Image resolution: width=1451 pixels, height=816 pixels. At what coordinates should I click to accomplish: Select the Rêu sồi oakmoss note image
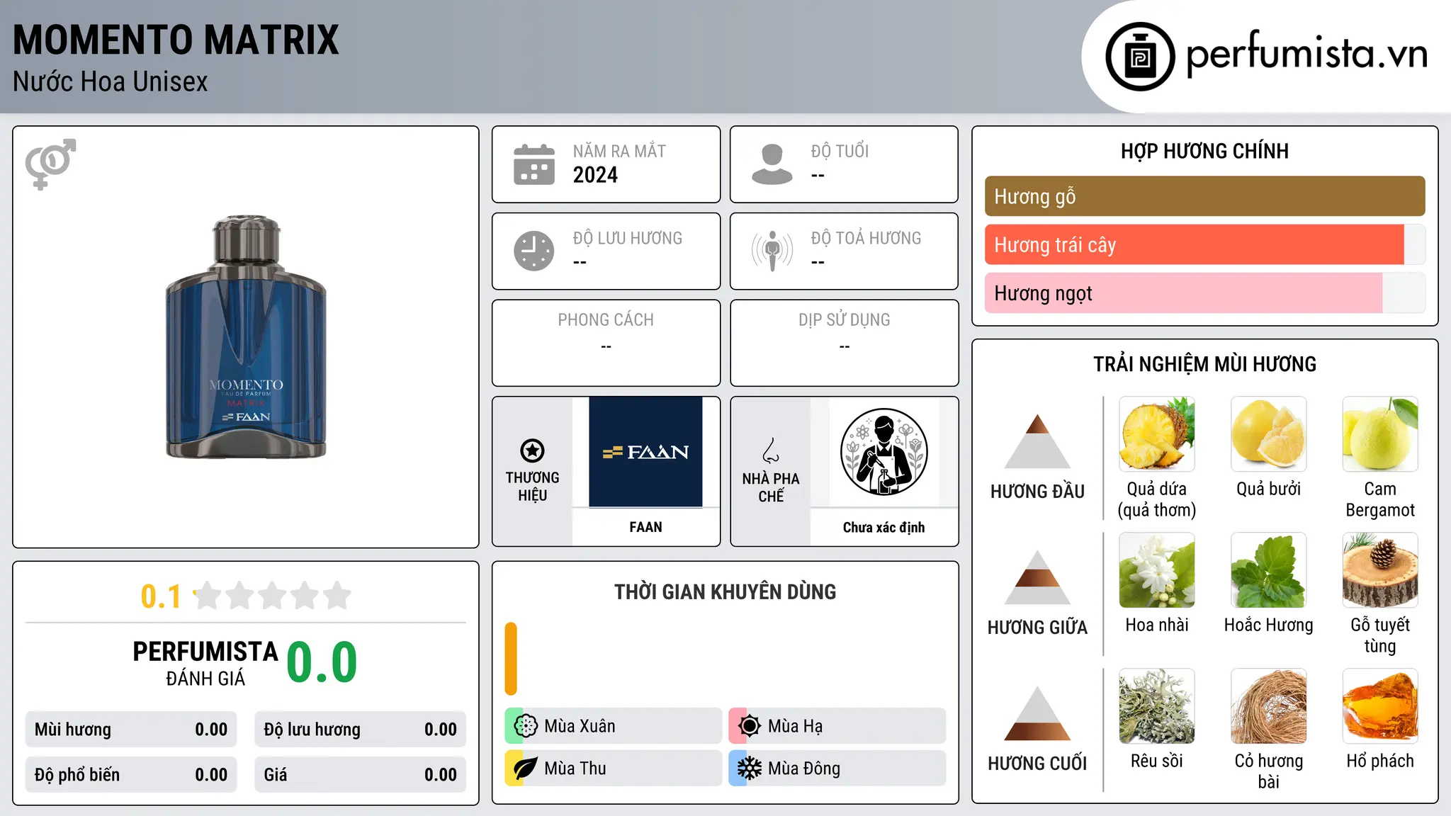1157,706
